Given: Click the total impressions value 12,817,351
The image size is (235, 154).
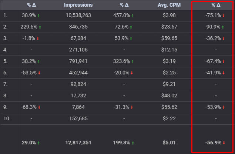Looking at the screenshot, I should click(78, 143).
